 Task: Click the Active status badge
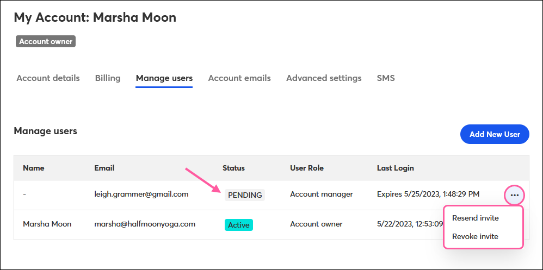tap(239, 225)
